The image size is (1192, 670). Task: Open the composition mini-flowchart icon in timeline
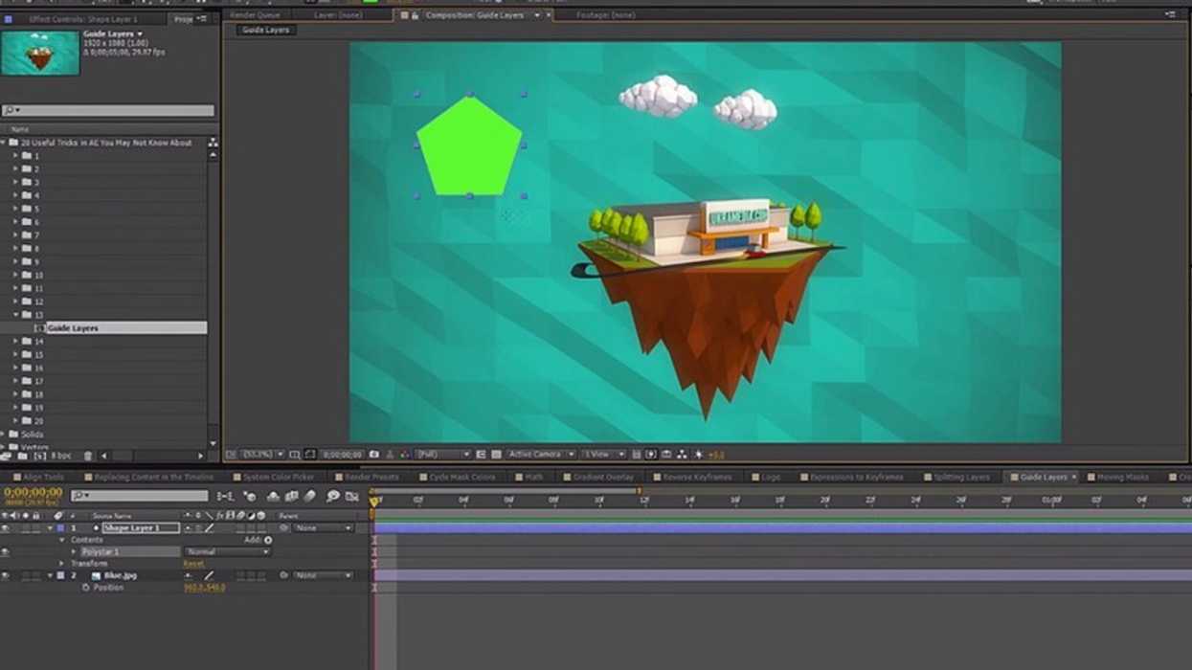tap(225, 496)
